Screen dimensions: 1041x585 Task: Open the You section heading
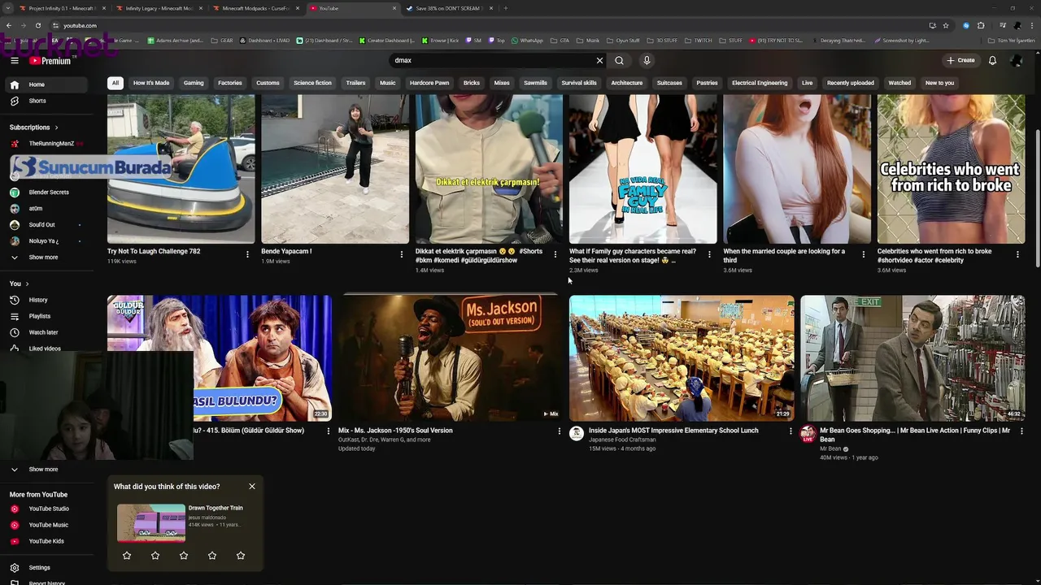point(19,284)
